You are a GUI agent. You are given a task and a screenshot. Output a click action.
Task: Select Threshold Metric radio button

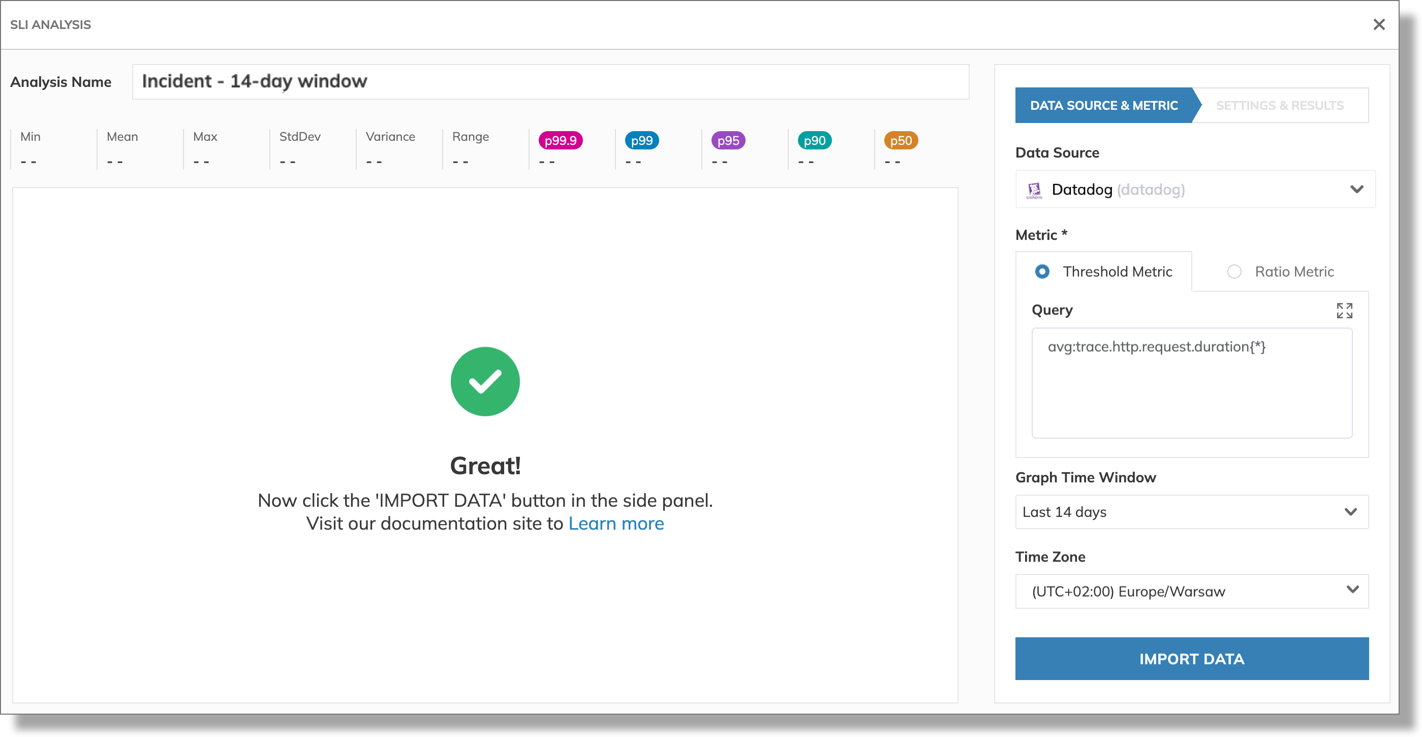(x=1040, y=272)
